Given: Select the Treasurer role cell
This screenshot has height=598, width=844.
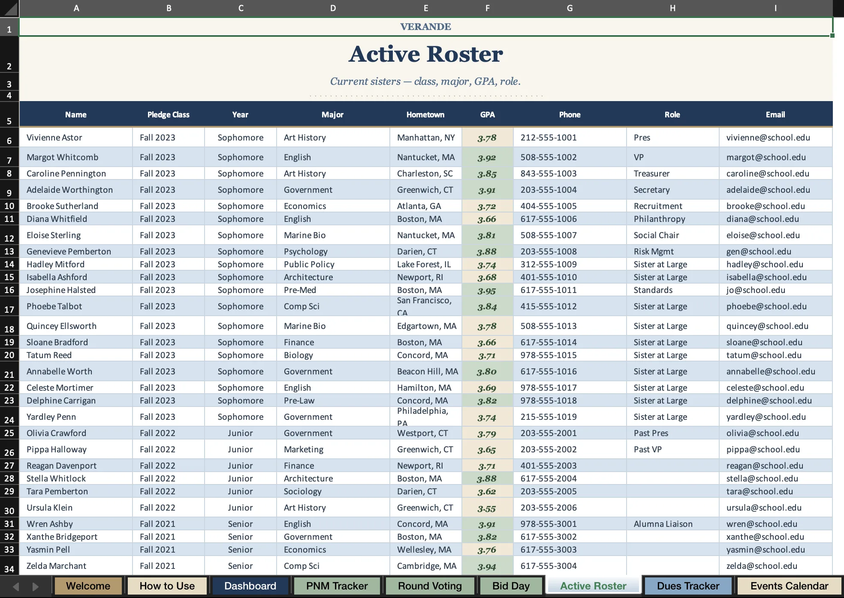Looking at the screenshot, I should [x=672, y=173].
